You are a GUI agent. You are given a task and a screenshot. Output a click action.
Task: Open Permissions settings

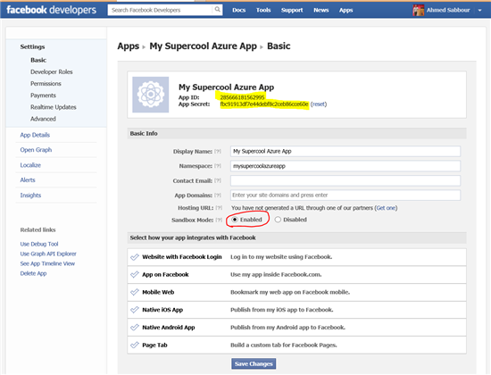(x=46, y=84)
